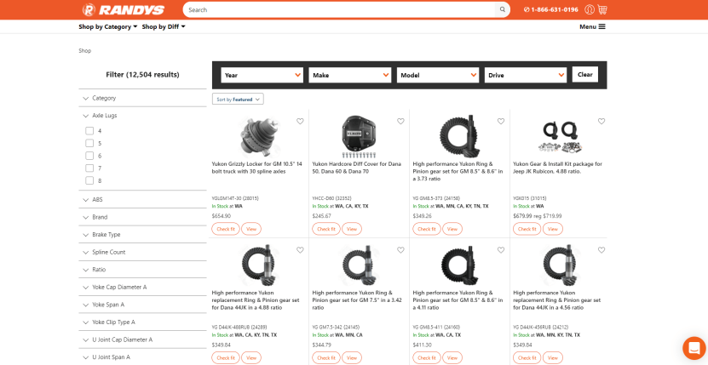Viewport: 708px width, 365px height.
Task: Open the Jeep JK Rubicon kit image
Action: point(560,136)
